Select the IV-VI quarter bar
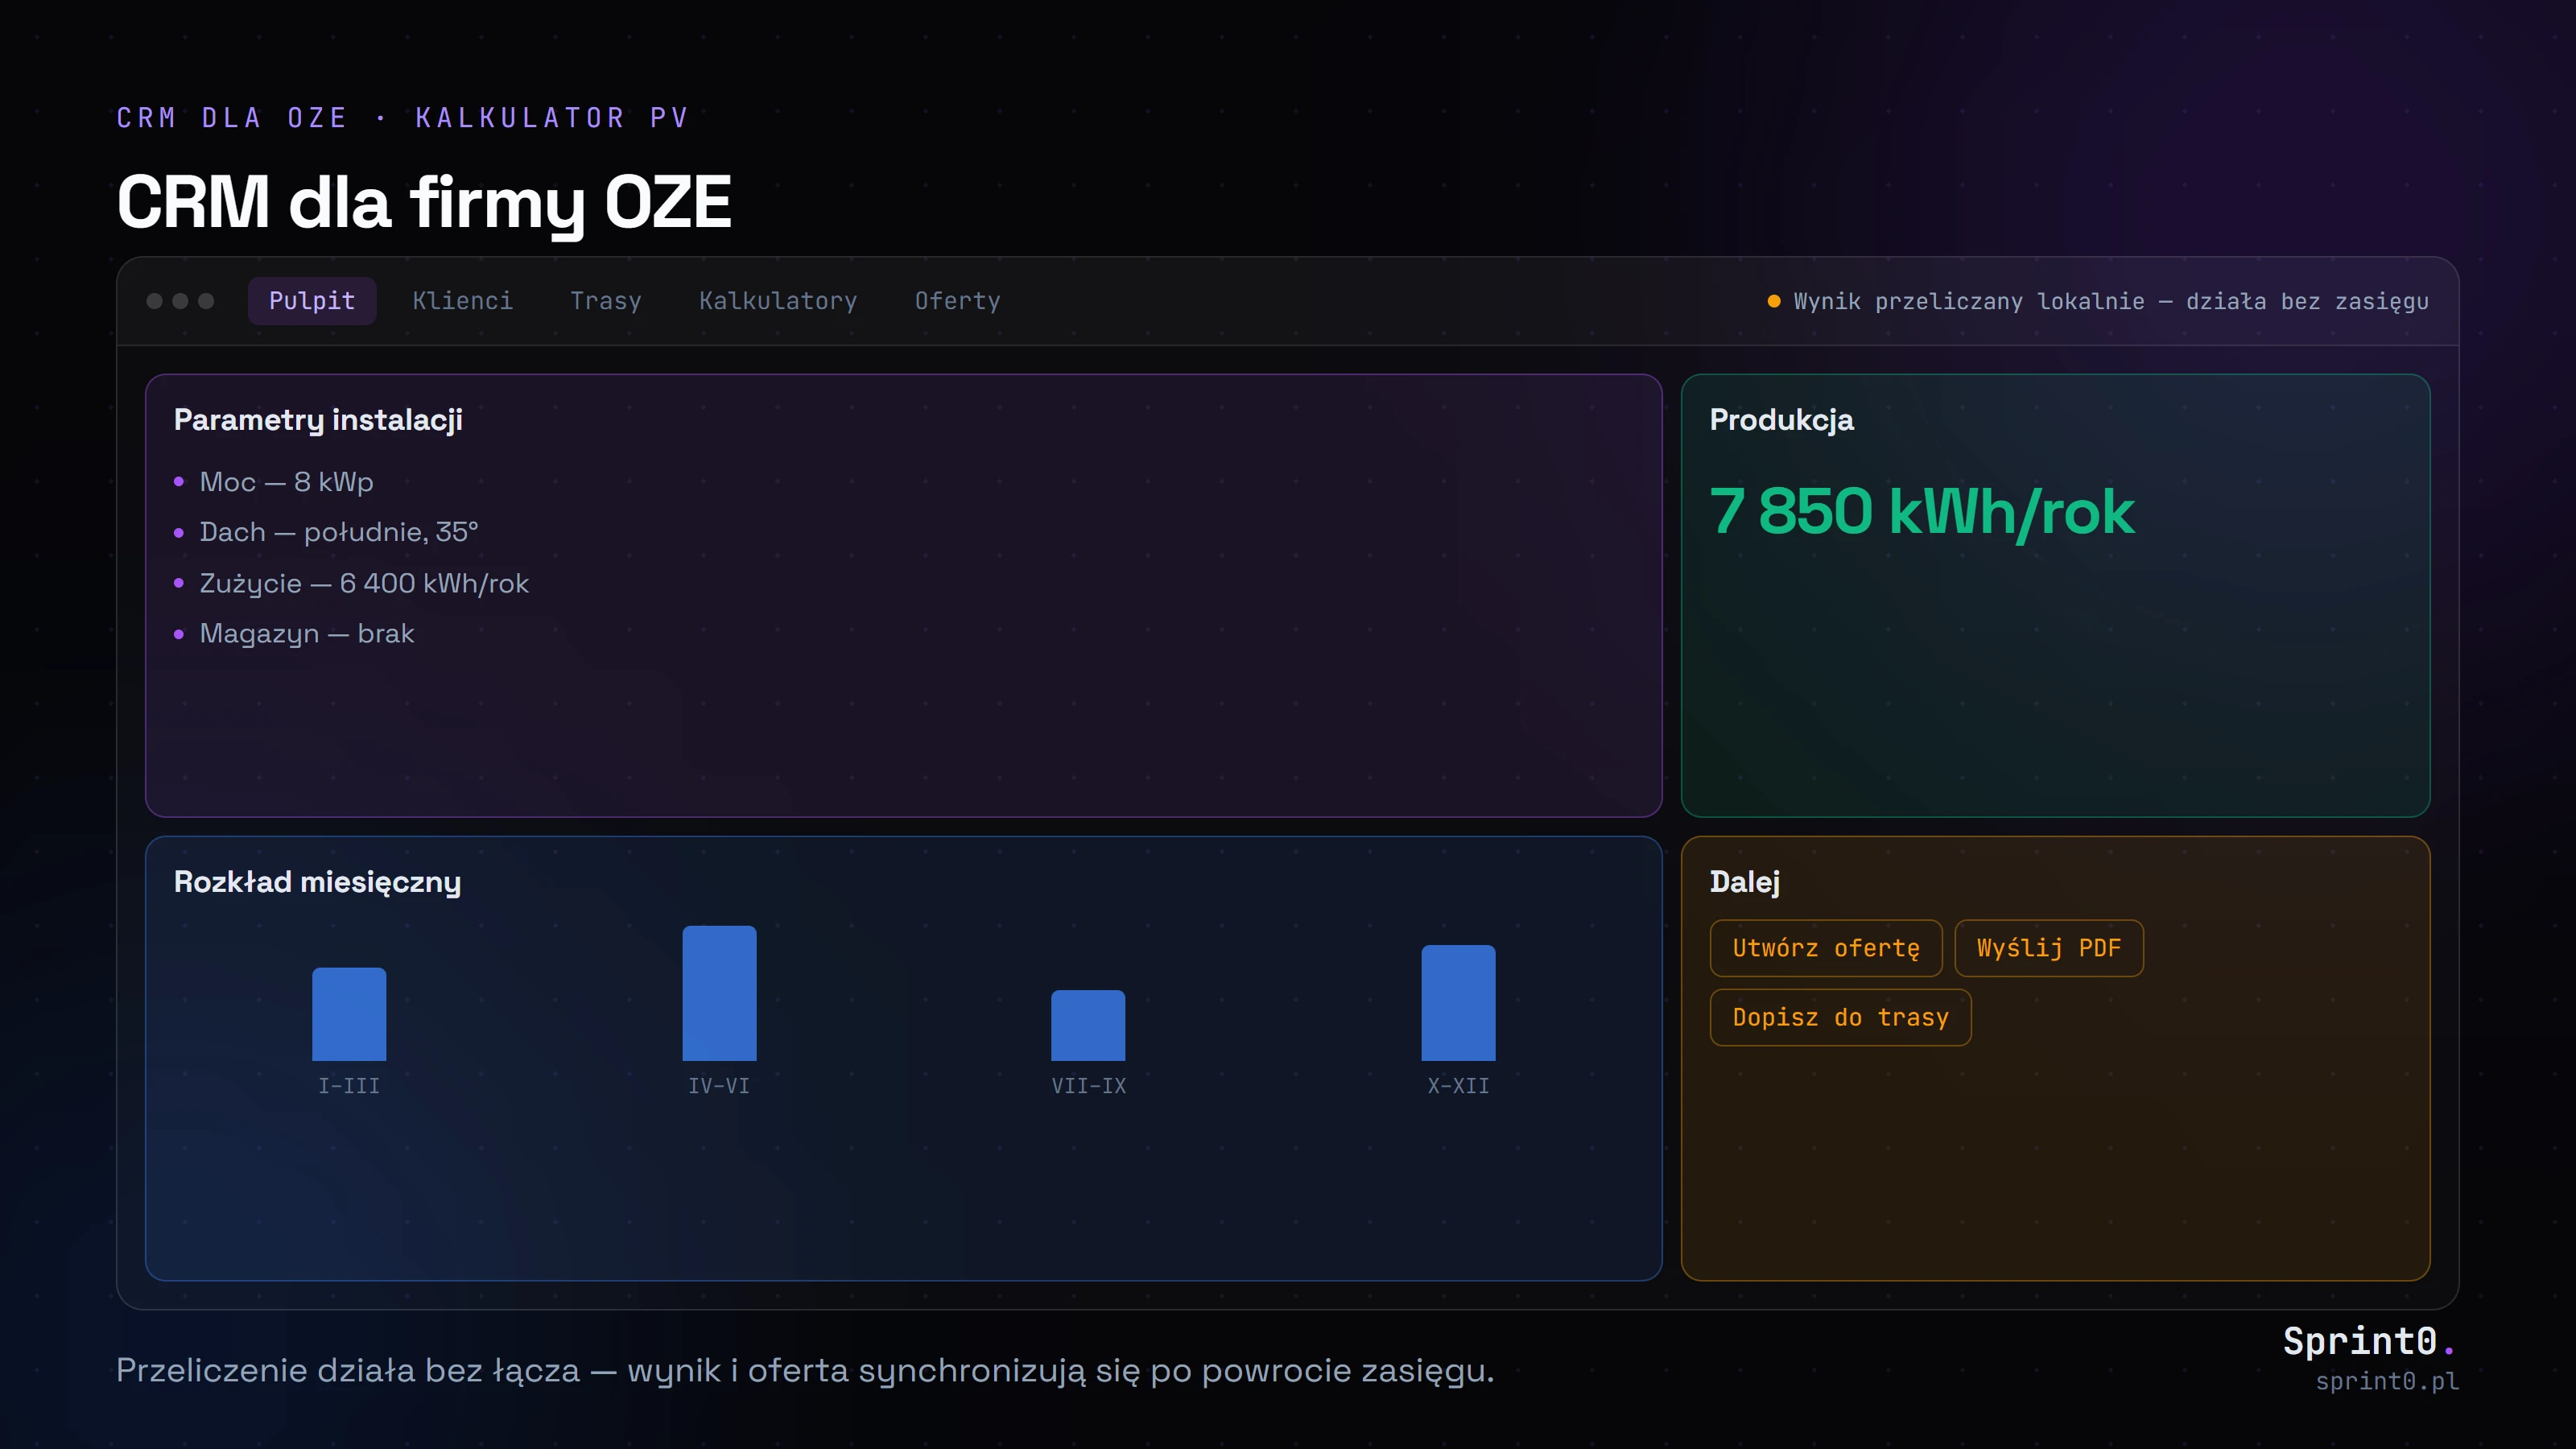This screenshot has height=1449, width=2576. click(x=719, y=993)
